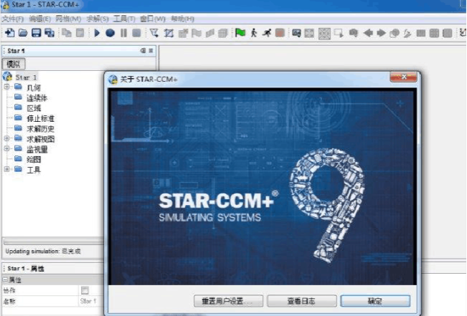Click the surface mesh generation icon
The image size is (467, 316).
tap(154, 33)
